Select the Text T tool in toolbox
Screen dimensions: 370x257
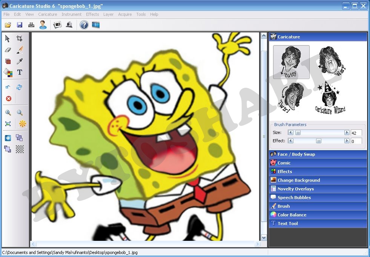[x=20, y=72]
